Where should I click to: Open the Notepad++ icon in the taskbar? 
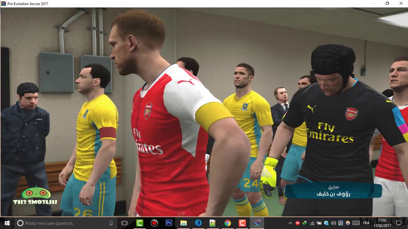pyautogui.click(x=213, y=223)
